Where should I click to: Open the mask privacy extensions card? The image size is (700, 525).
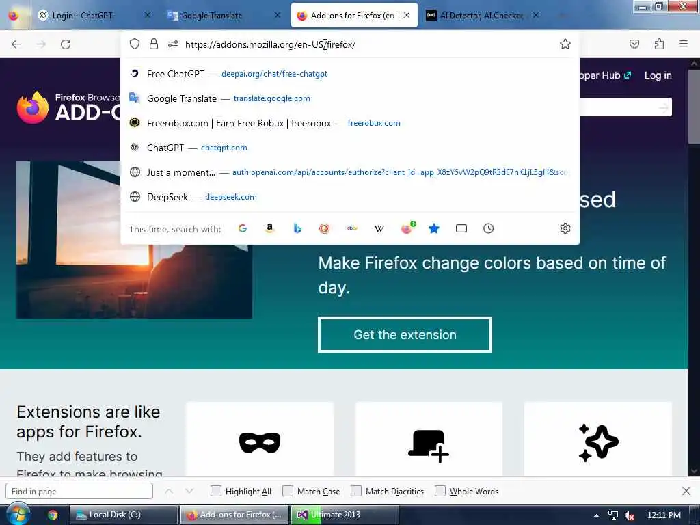tap(259, 439)
